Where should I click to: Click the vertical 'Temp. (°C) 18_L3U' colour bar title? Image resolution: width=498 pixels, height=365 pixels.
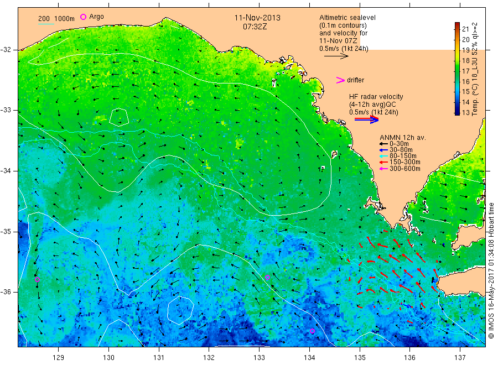pyautogui.click(x=475, y=69)
